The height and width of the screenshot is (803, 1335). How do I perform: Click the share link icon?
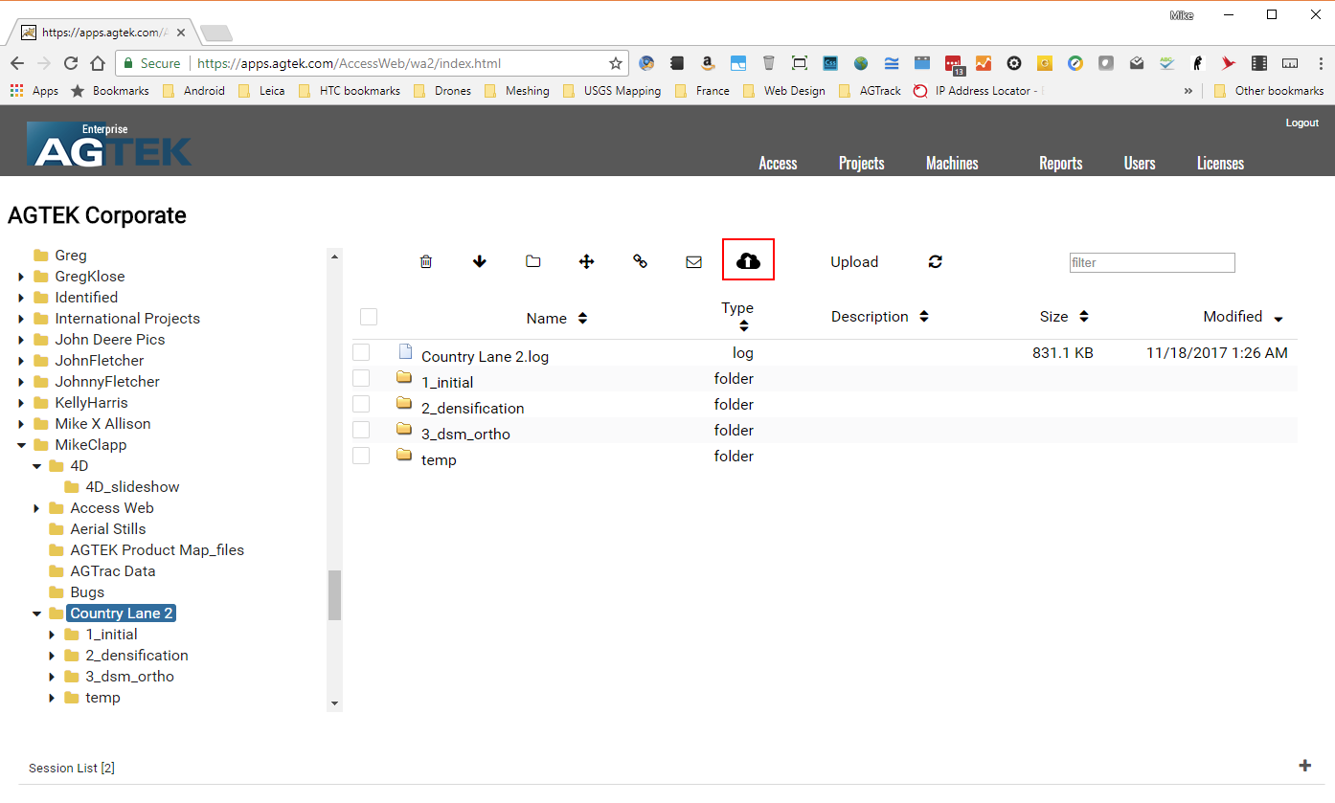coord(641,261)
